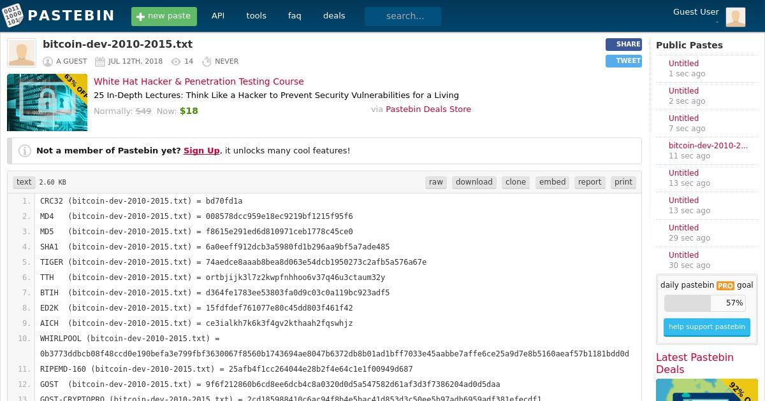Viewport: 765px width, 401px height.
Task: Share paste via the SHARE button
Action: (x=623, y=45)
